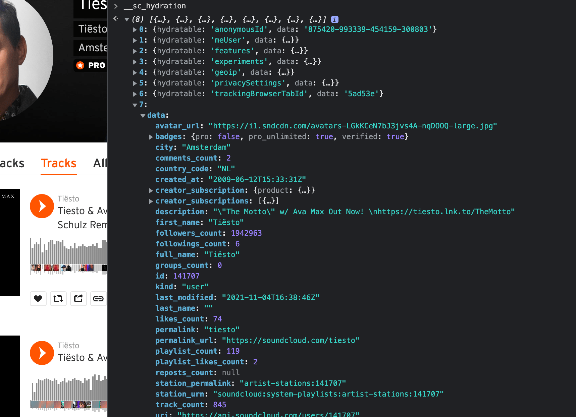Collapse console entry number 7

point(134,105)
